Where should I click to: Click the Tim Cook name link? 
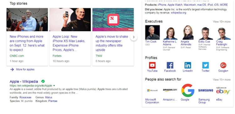tap(151, 41)
